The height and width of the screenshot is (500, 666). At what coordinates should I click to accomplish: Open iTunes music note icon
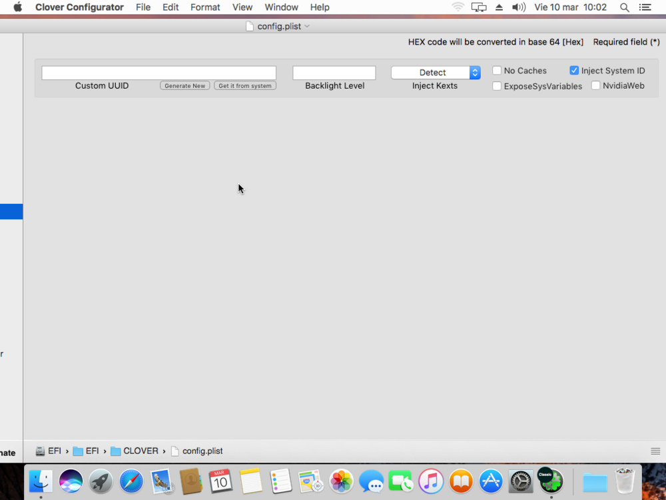coord(431,481)
